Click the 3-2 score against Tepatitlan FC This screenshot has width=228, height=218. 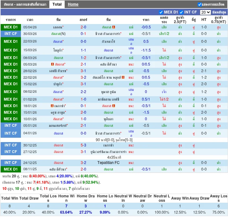[x=83, y=163]
